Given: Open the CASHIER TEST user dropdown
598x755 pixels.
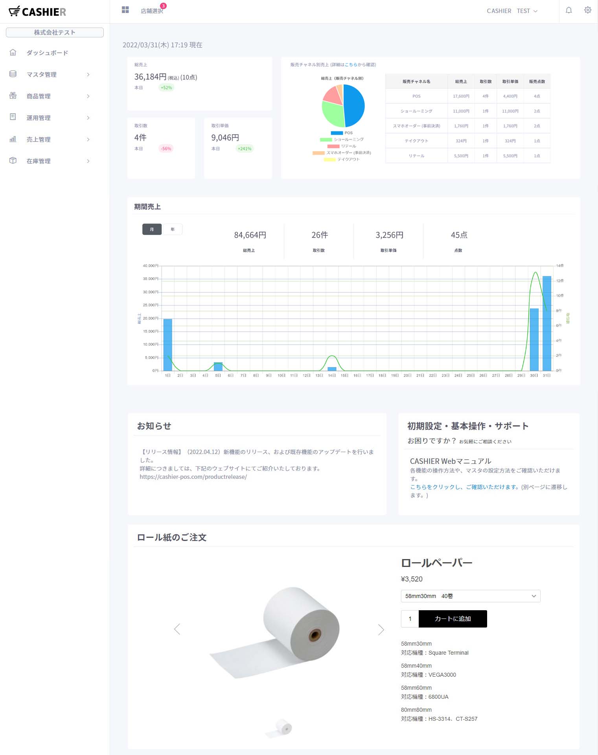Looking at the screenshot, I should point(512,11).
